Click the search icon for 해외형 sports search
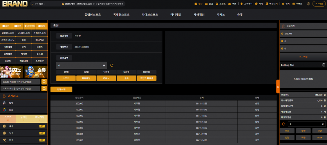Viewport: 327px width, 145px height. [44, 82]
